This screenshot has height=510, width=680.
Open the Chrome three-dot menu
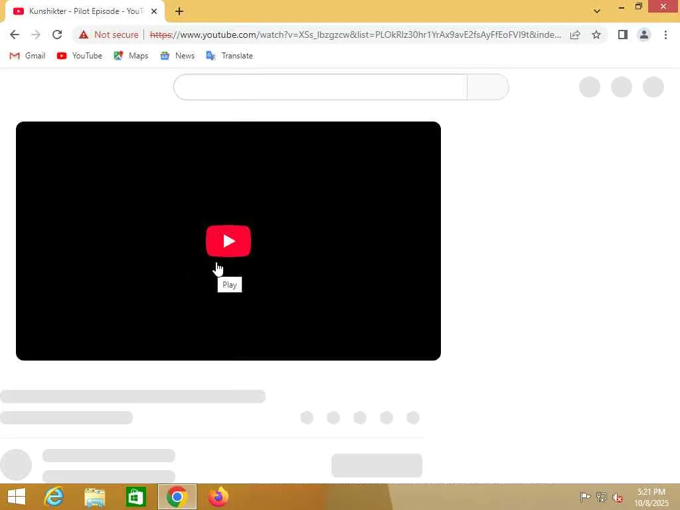point(665,35)
